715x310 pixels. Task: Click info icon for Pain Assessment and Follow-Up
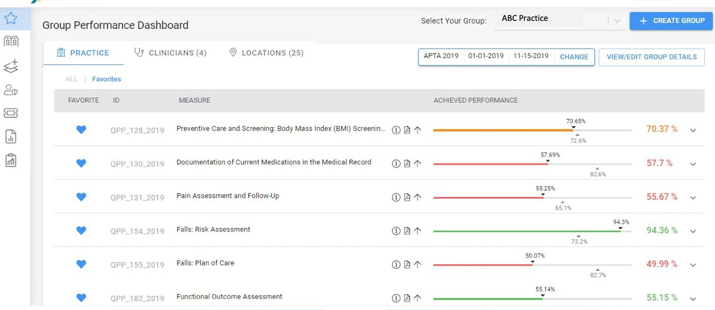(396, 198)
